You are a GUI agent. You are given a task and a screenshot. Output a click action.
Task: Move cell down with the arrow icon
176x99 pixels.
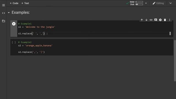click(x=146, y=20)
